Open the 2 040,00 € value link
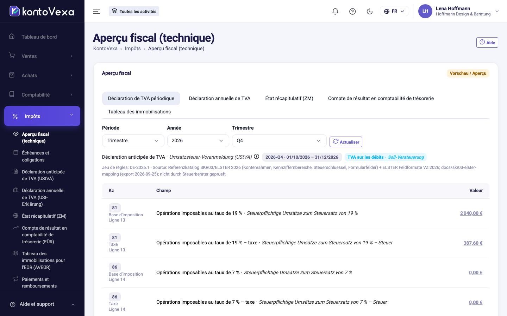 point(471,213)
